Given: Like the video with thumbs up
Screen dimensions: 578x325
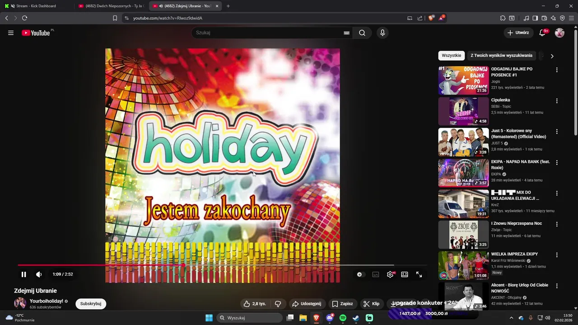Looking at the screenshot, I should point(255,304).
